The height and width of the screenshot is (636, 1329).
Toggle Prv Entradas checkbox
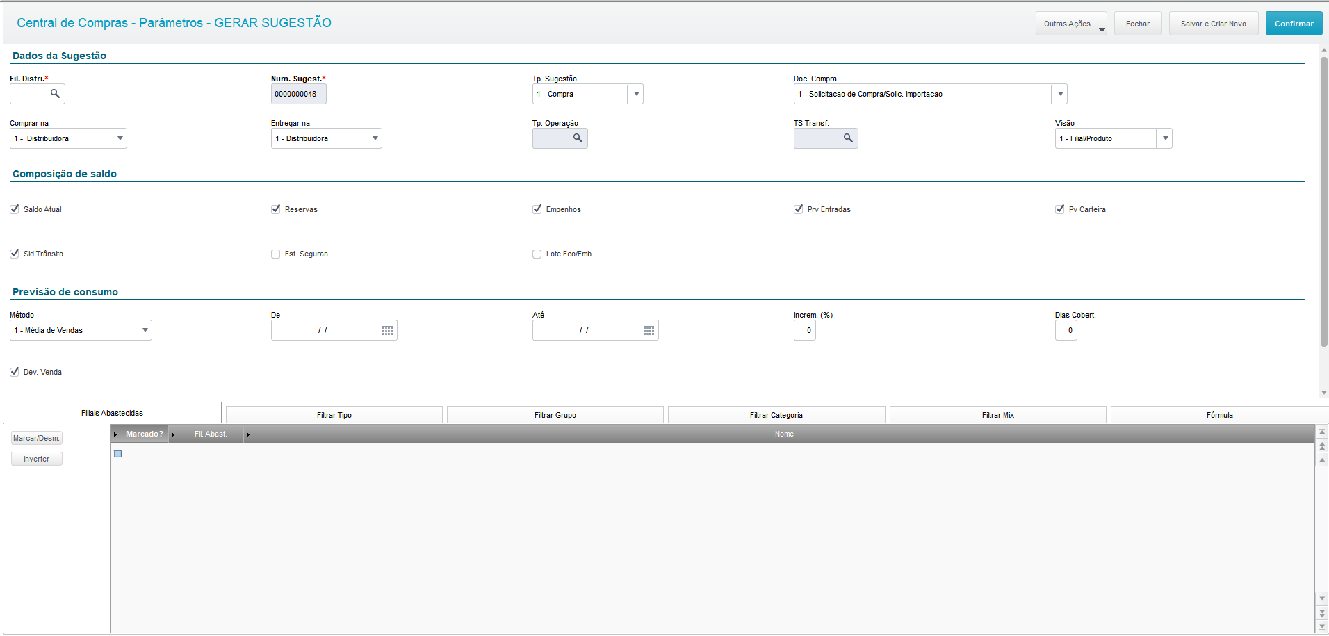coord(799,209)
